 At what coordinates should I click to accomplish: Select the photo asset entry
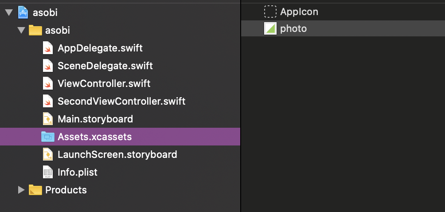tap(293, 29)
